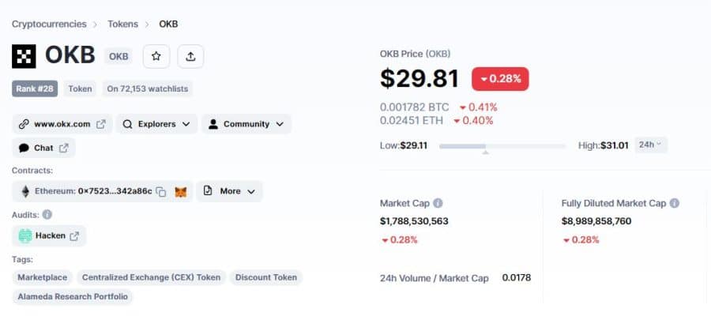
Task: Open the Chat link
Action: (x=43, y=149)
